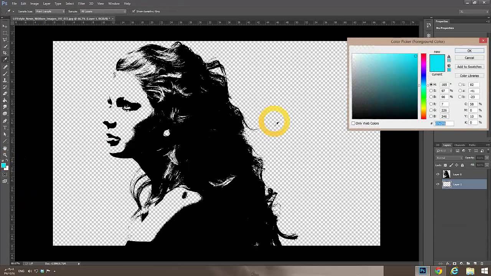This screenshot has height=276, width=491.
Task: Select the L lightness radio button
Action: point(460,84)
